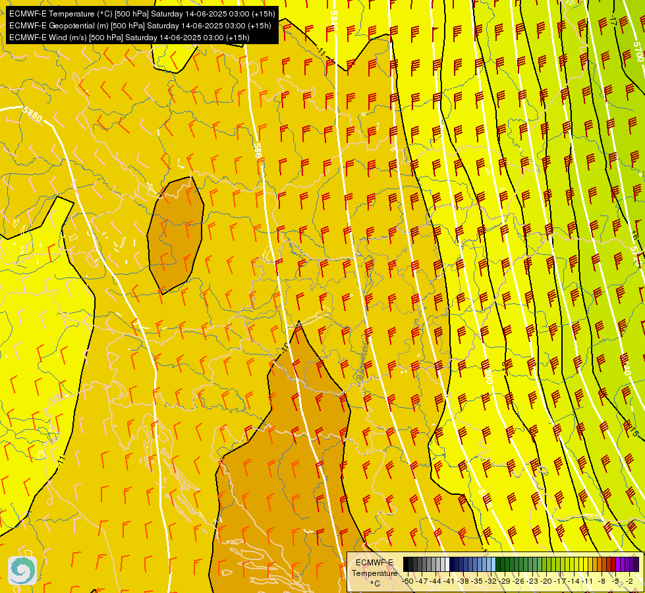Click the -23 legend tick label
The height and width of the screenshot is (593, 645).
point(532,581)
